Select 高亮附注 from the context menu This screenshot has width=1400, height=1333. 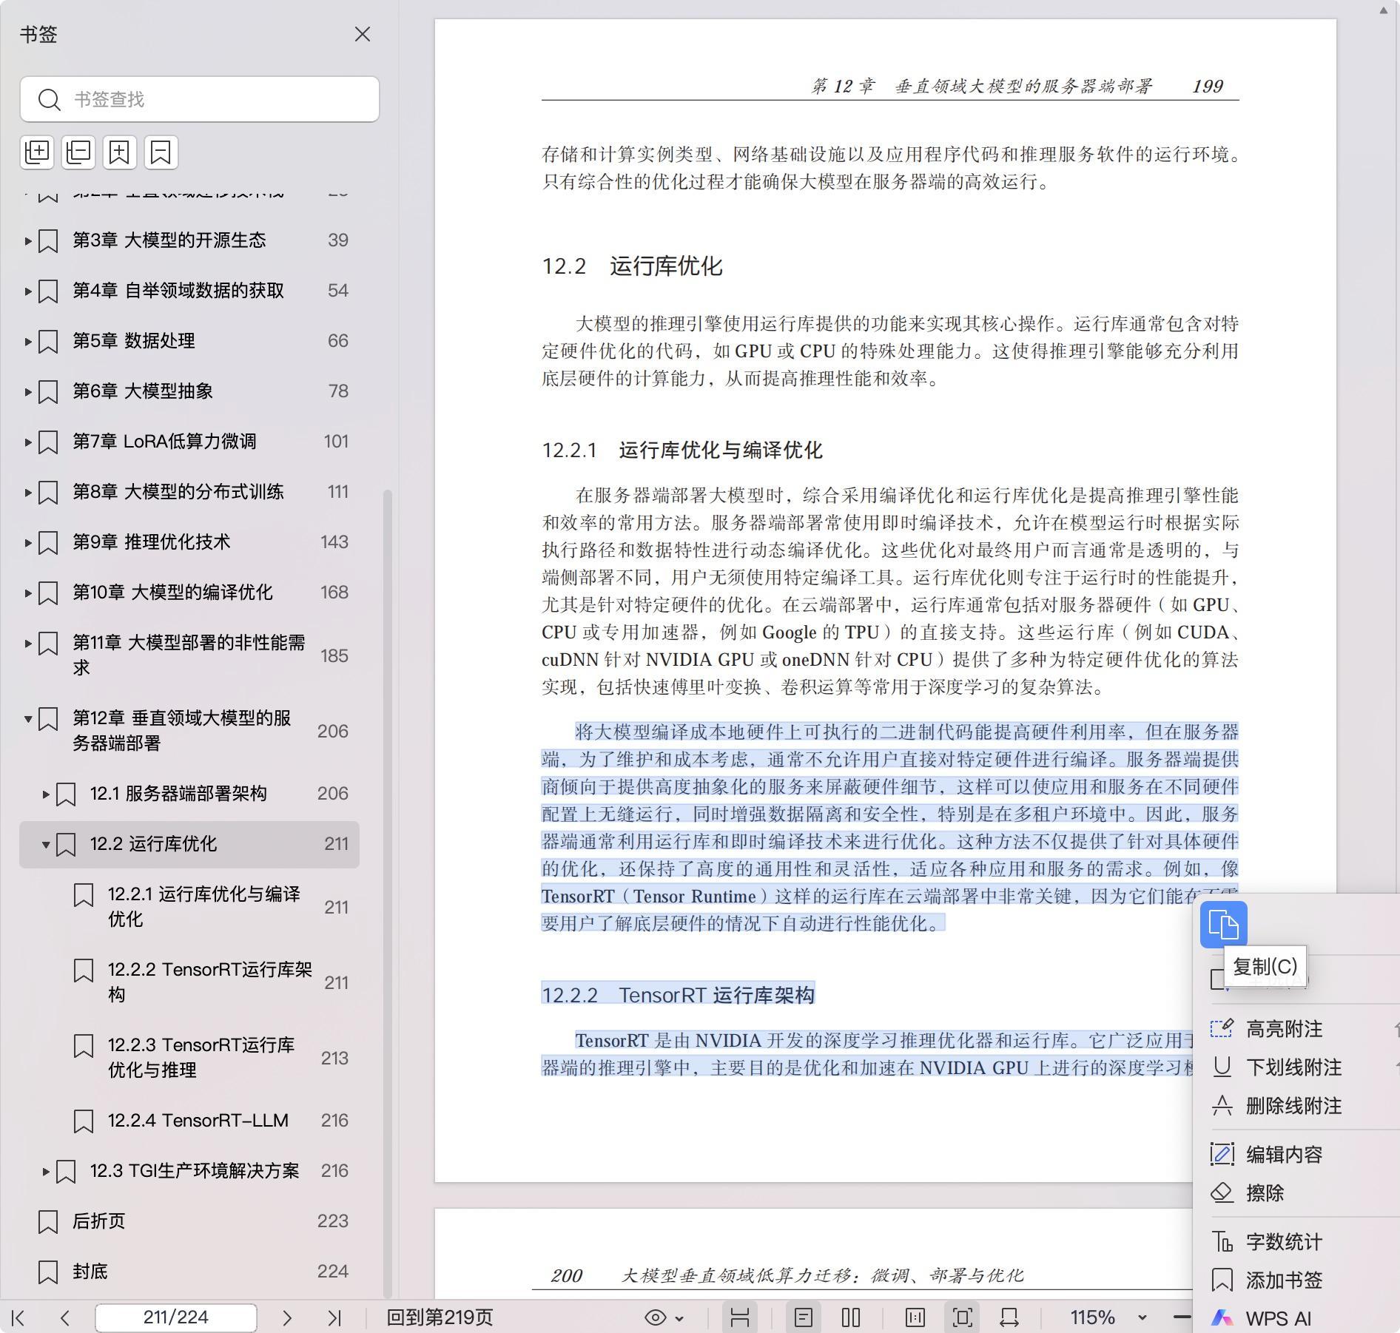pos(1283,1029)
